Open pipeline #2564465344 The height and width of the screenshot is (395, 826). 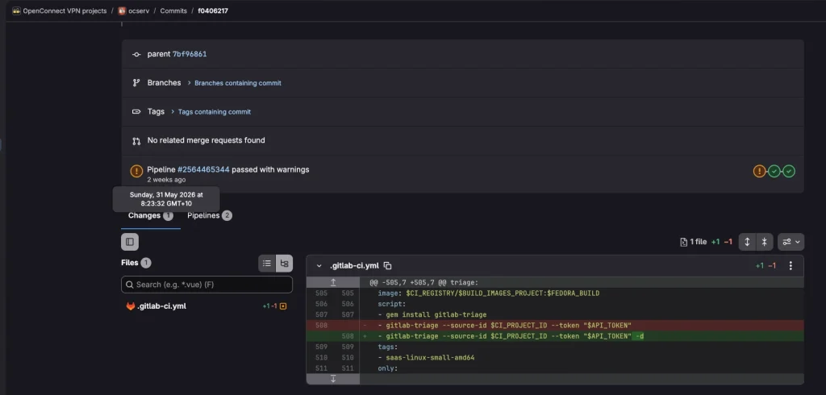tap(203, 169)
